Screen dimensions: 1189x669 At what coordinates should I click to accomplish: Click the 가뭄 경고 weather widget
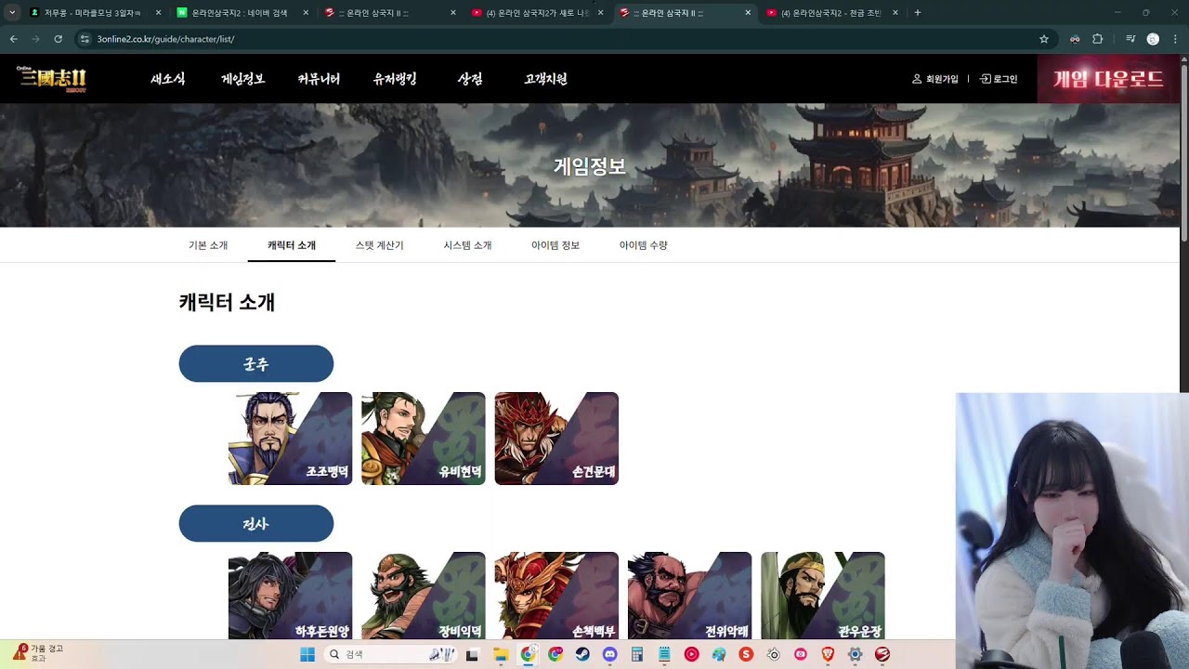39,653
